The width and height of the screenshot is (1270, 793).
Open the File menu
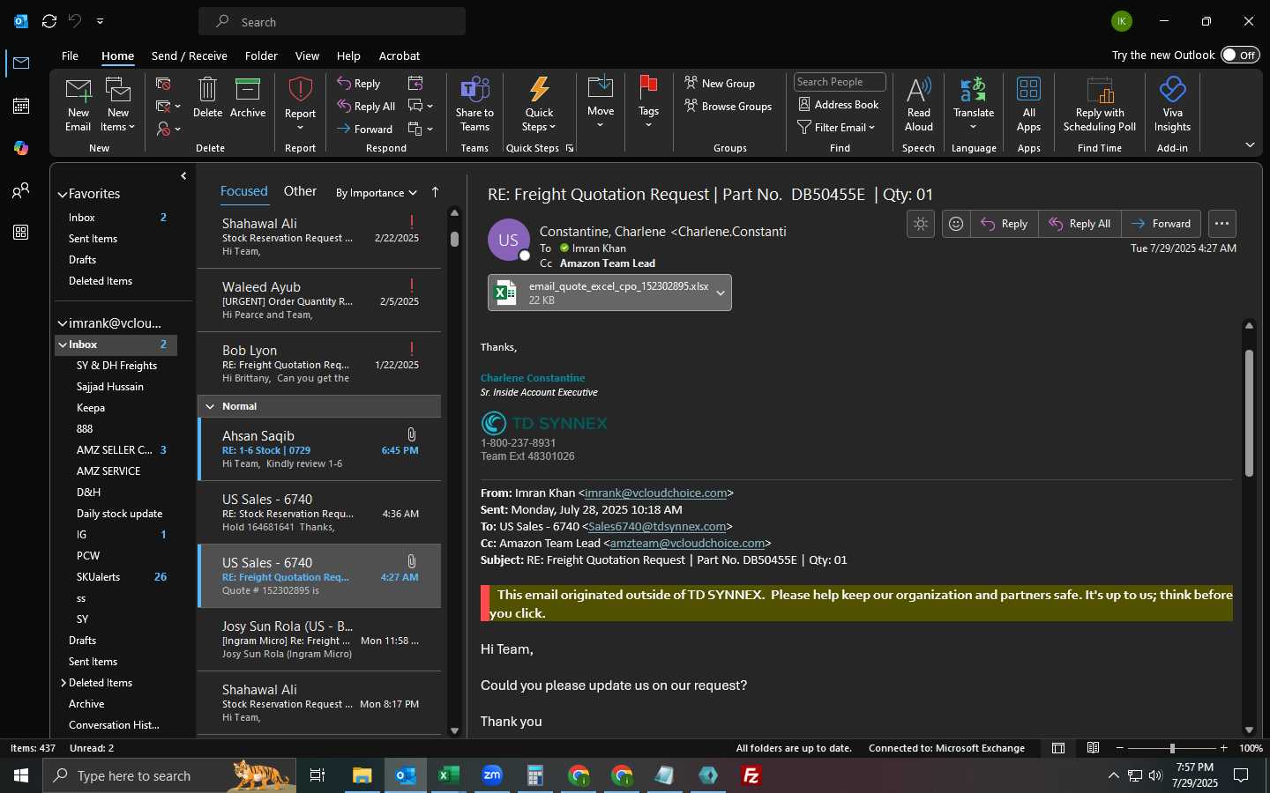coord(70,56)
